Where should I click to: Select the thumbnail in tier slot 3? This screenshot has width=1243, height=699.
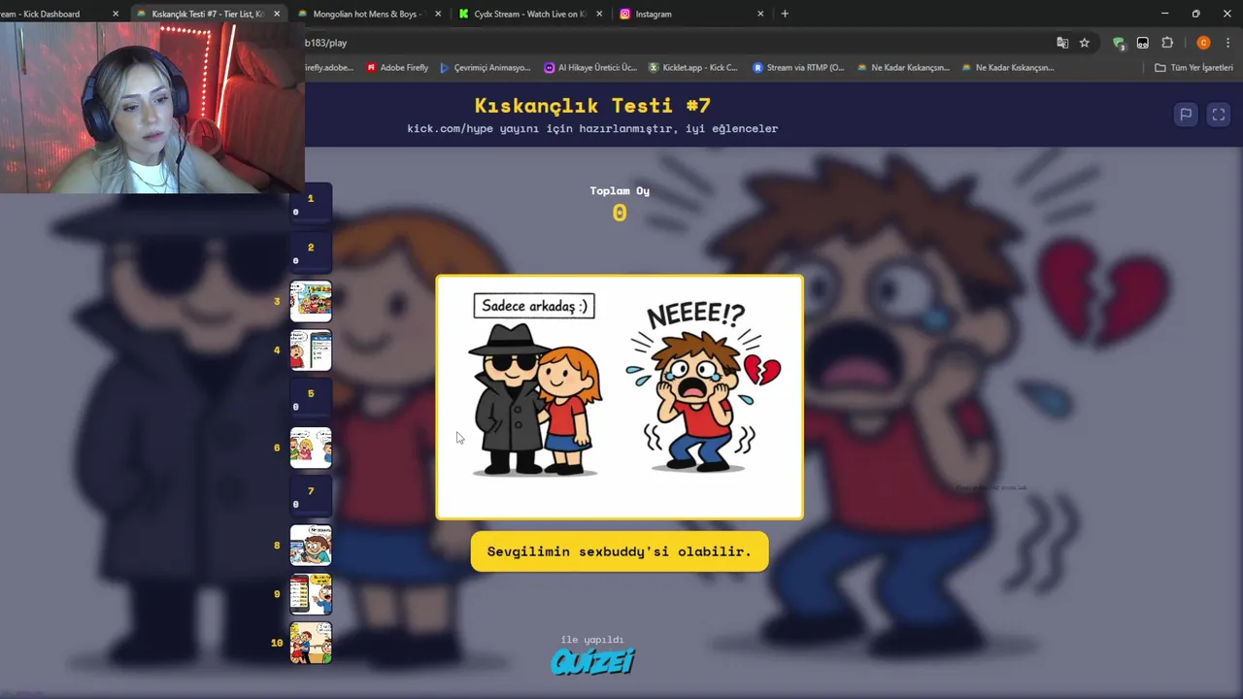coord(311,301)
